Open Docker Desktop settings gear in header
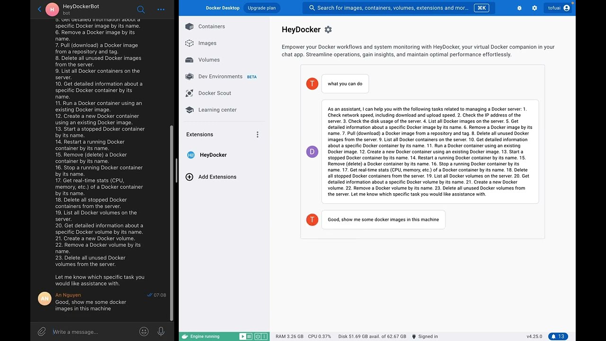This screenshot has width=606, height=341. 535,8
